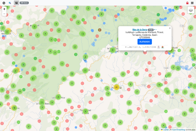Open the OpenStreetMap attribution link
Image resolution: width=196 pixels, height=131 pixels.
pos(179,130)
